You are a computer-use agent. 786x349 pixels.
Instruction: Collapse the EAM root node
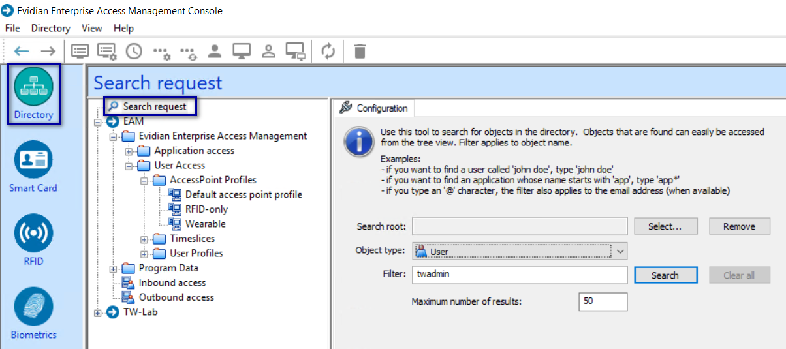point(98,121)
